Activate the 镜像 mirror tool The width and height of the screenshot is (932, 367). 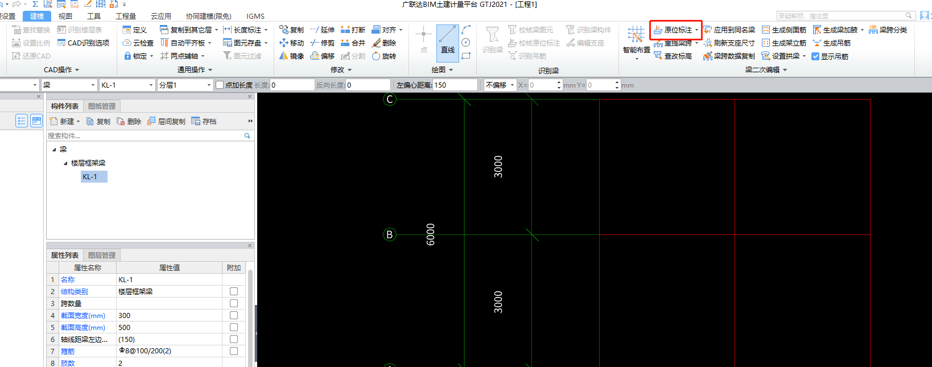[x=291, y=56]
